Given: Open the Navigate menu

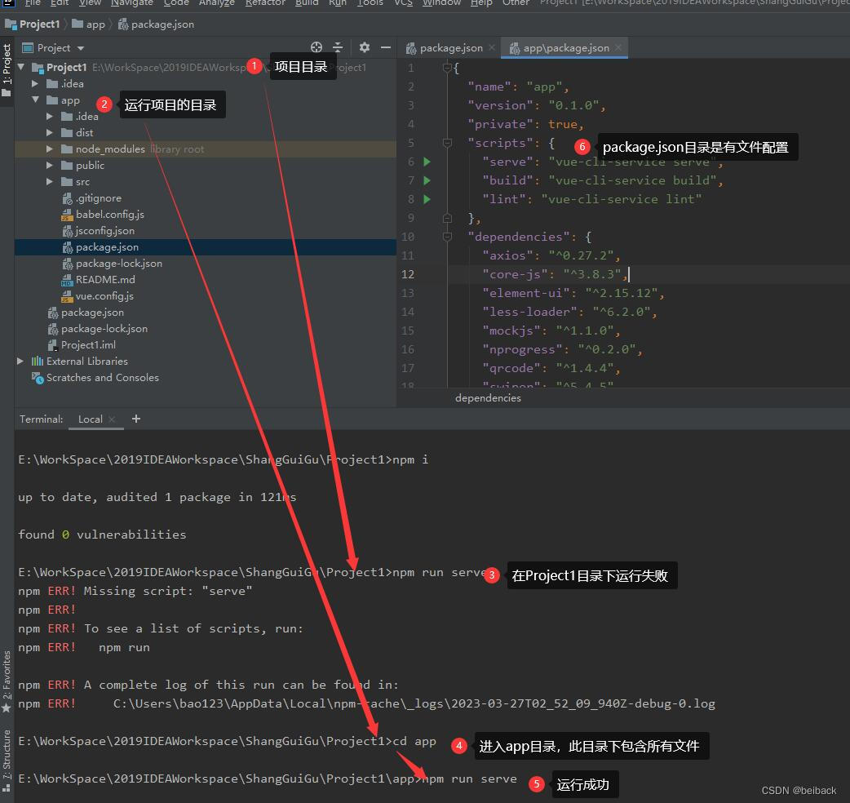Looking at the screenshot, I should coord(131,2).
